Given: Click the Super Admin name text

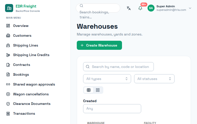Looking at the screenshot, I should point(166,6).
